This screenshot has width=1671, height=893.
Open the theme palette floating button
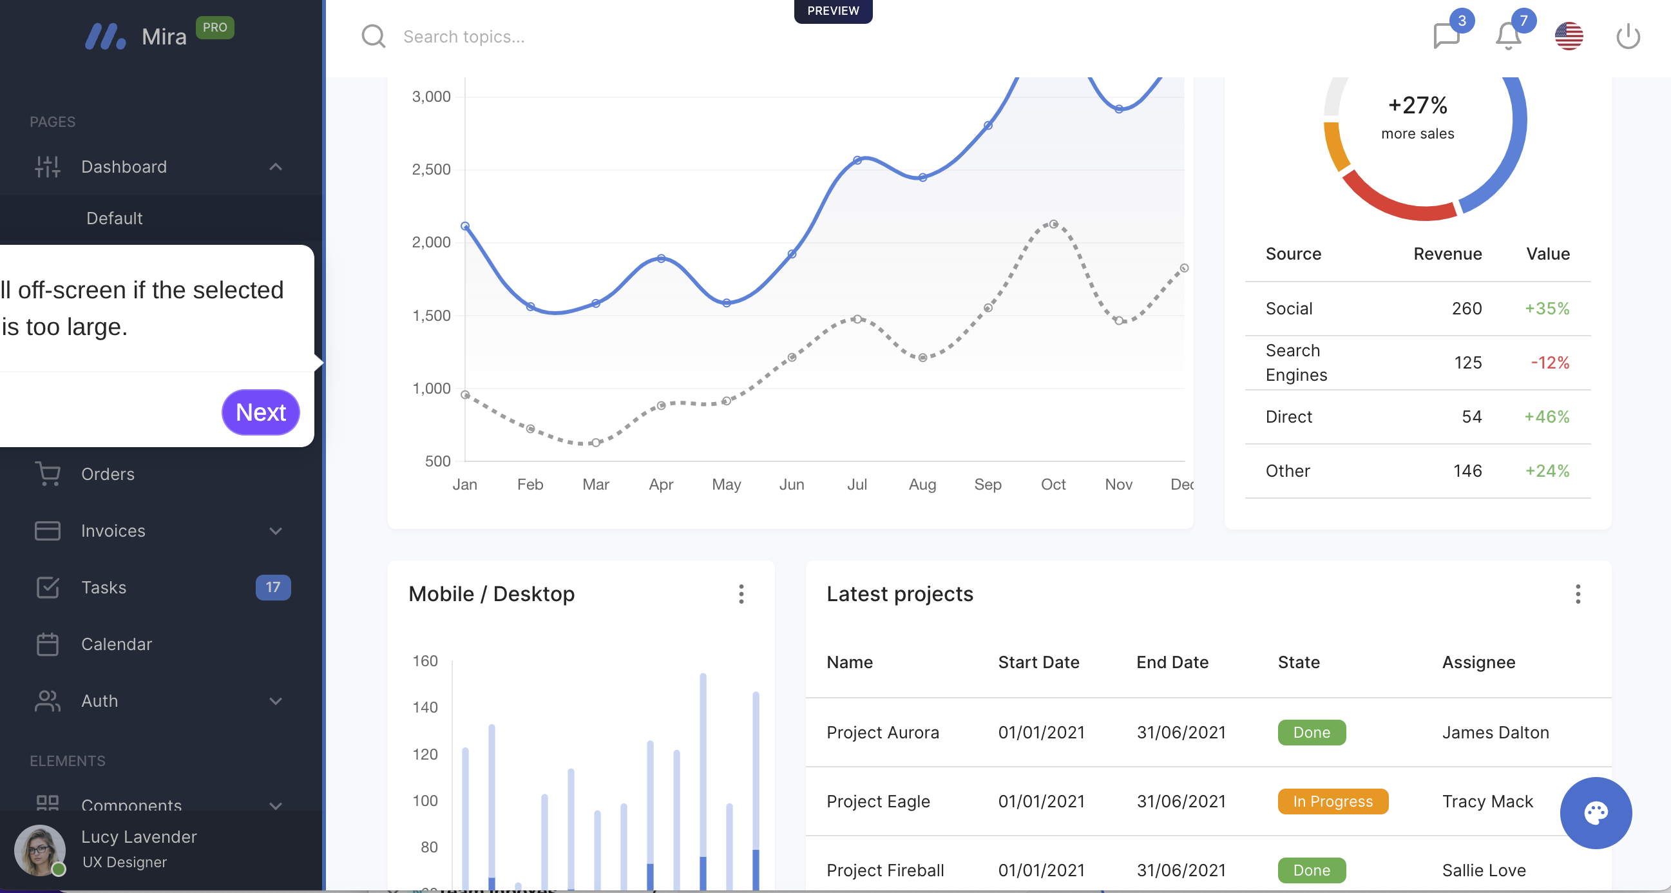(x=1595, y=812)
